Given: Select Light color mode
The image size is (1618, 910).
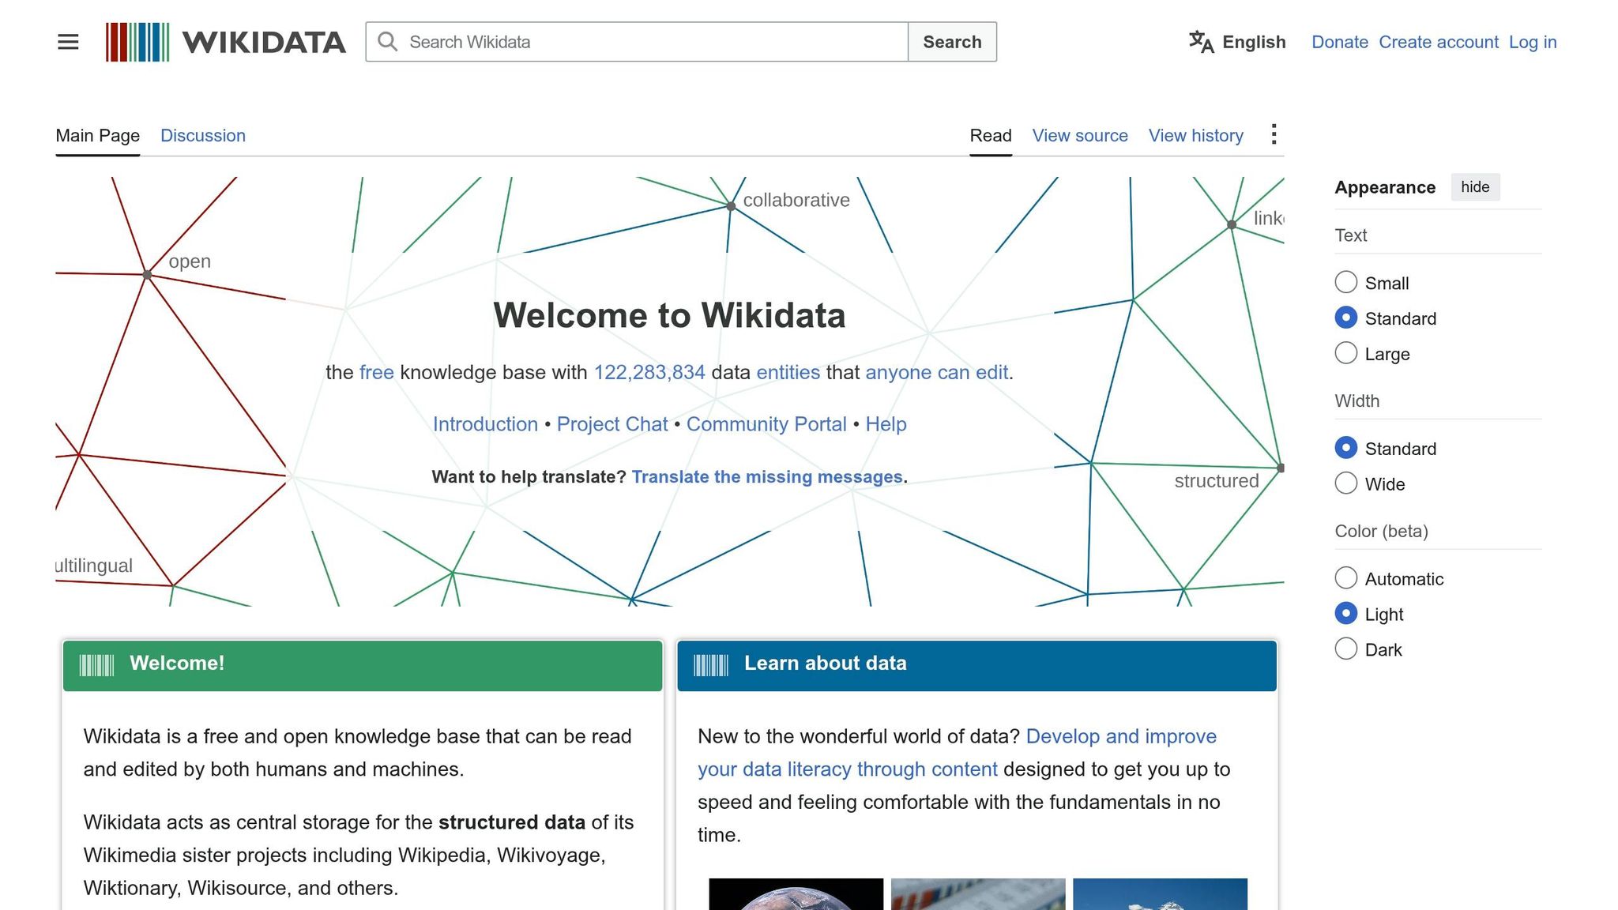Looking at the screenshot, I should (x=1346, y=614).
